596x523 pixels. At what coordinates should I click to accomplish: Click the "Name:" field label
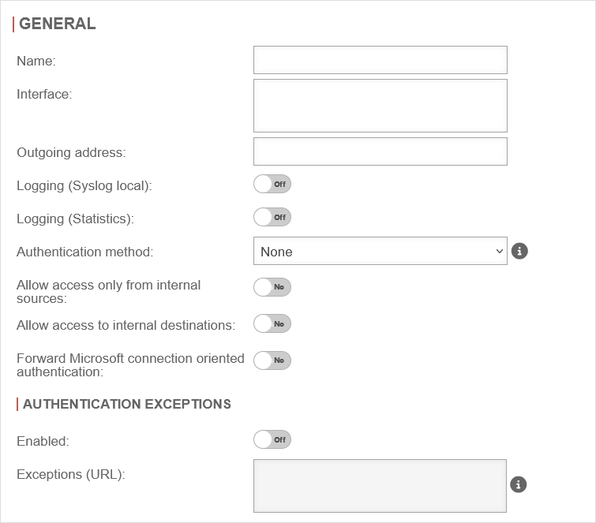(36, 61)
